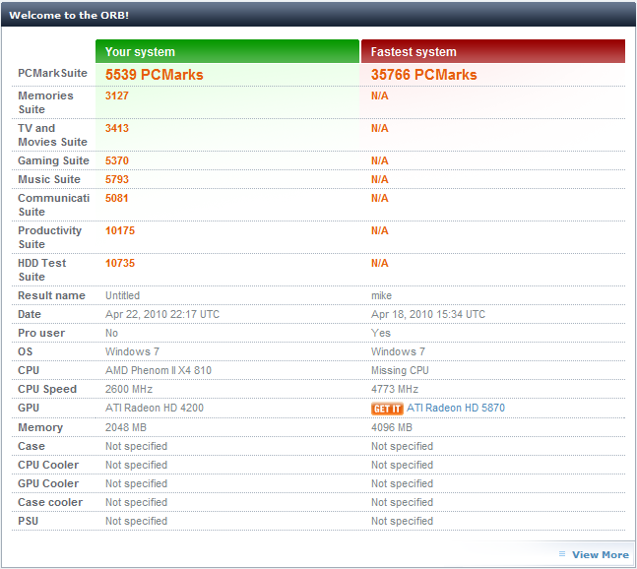The image size is (637, 569).
Task: Click the Memories Suite value 3127
Action: pyautogui.click(x=116, y=95)
